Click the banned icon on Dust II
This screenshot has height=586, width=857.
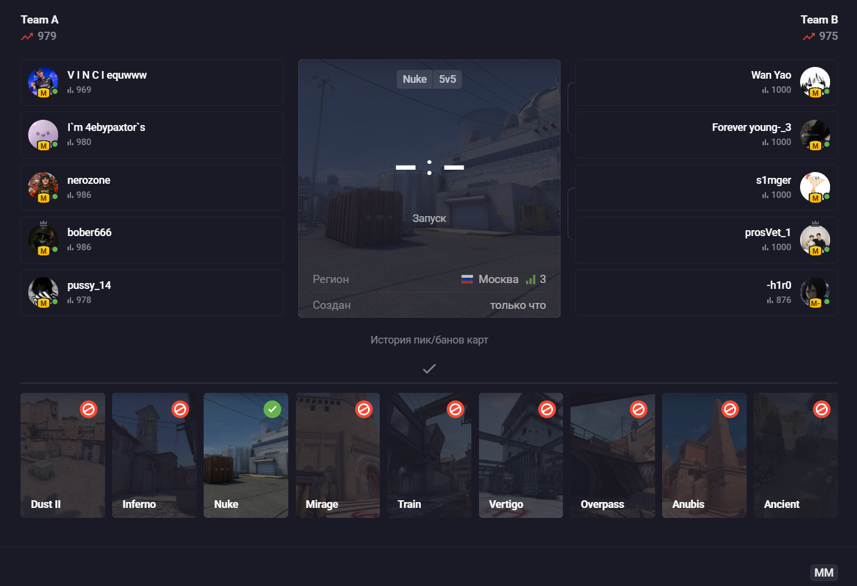coord(89,409)
